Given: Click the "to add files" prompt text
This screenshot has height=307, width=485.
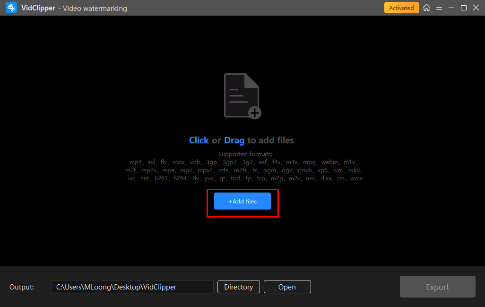Looking at the screenshot, I should click(x=270, y=140).
